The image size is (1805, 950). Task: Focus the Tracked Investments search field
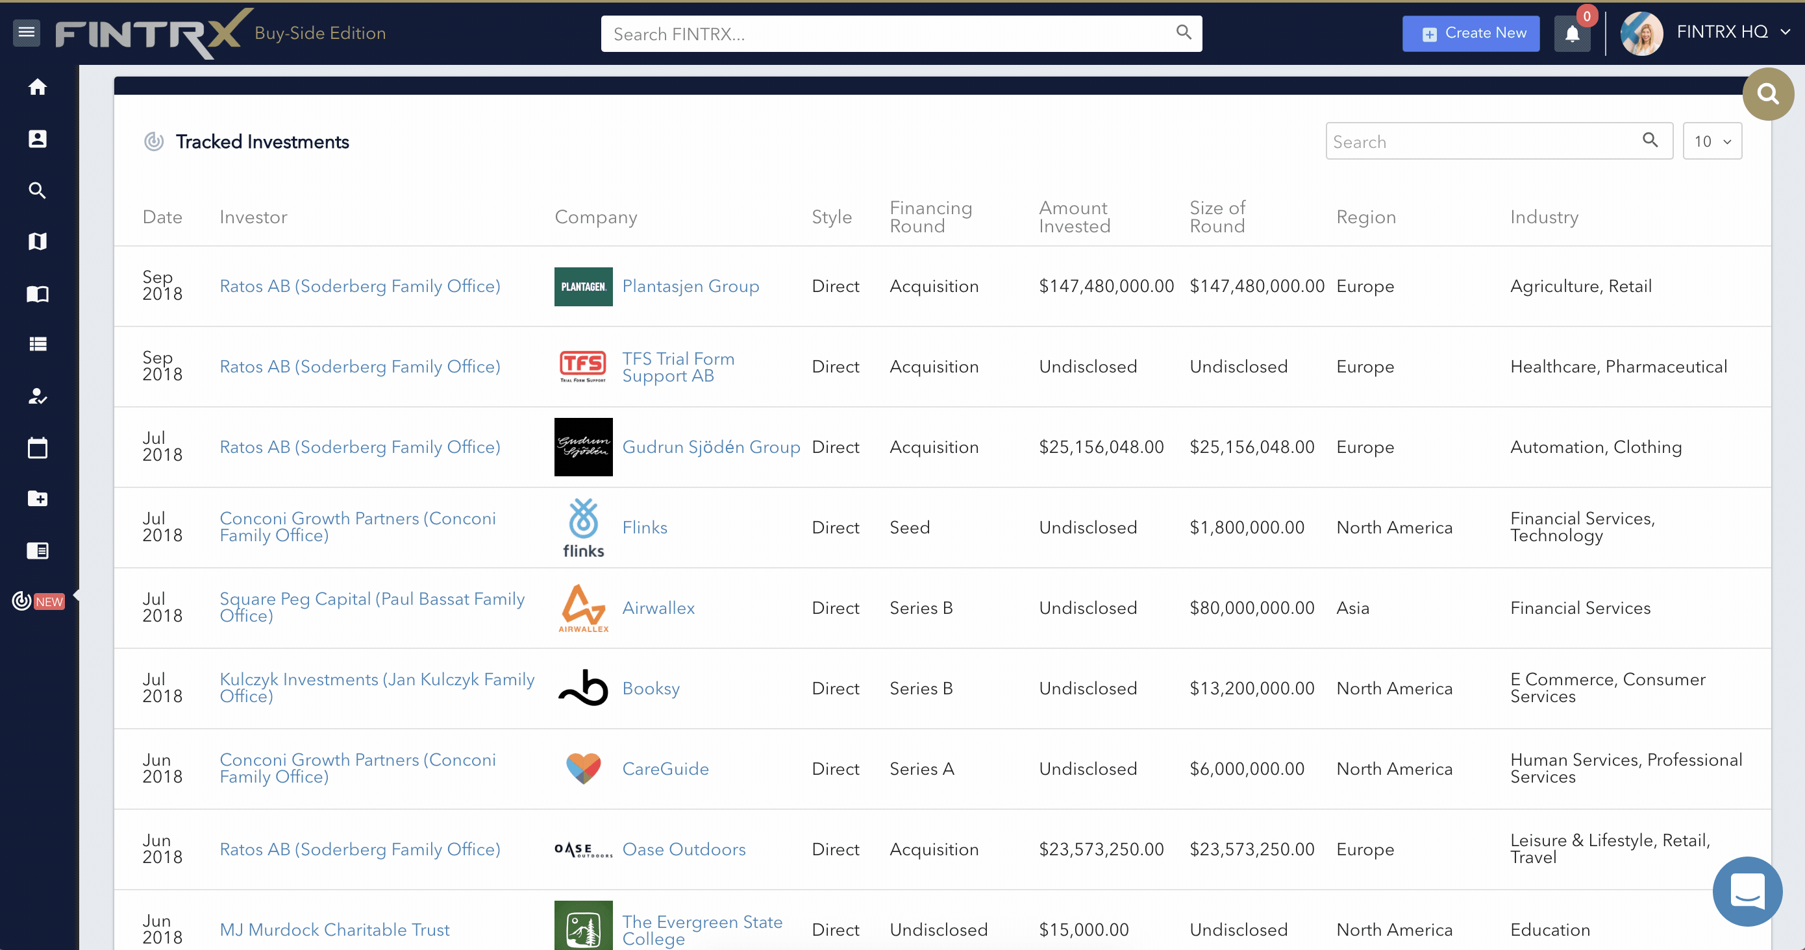1499,141
